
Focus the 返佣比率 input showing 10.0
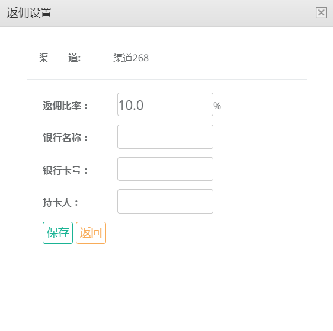pos(165,104)
